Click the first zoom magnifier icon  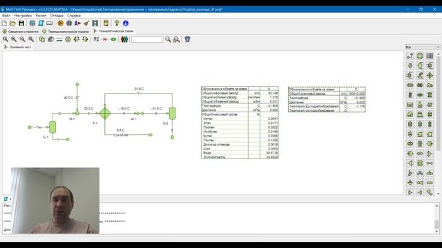(6, 39)
